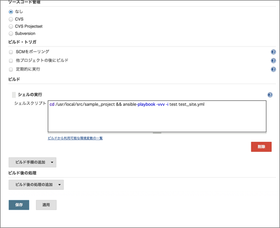
Task: Open ビルドから利用可能な環境変数の一覧 link
Action: [x=75, y=138]
